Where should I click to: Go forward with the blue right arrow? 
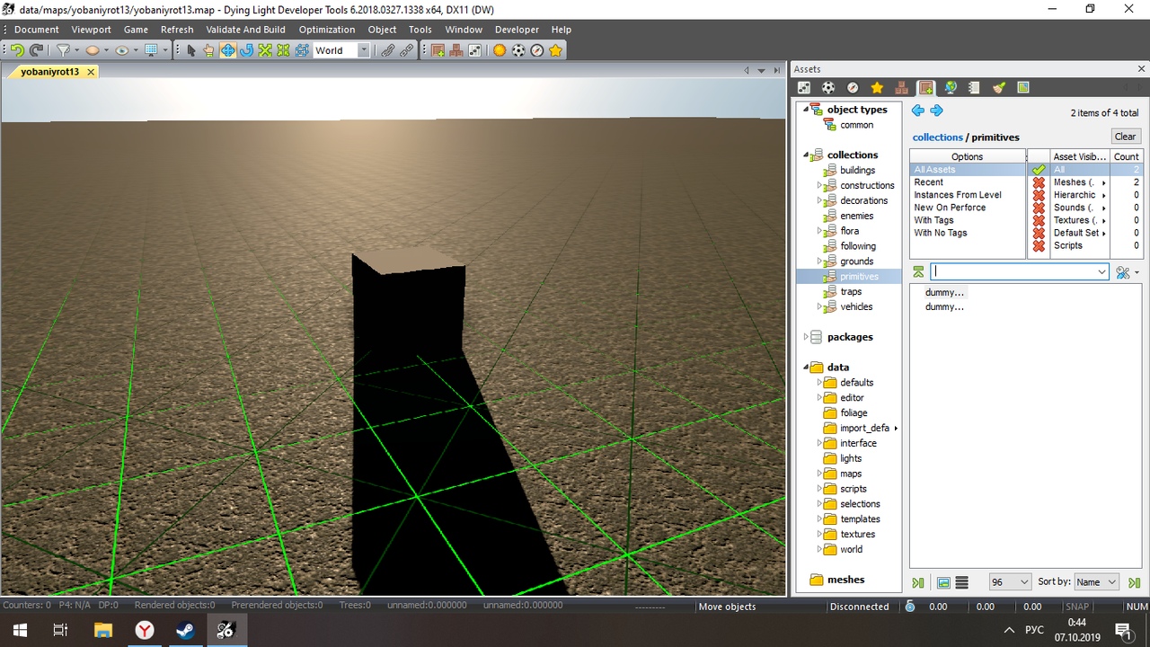[x=936, y=111]
